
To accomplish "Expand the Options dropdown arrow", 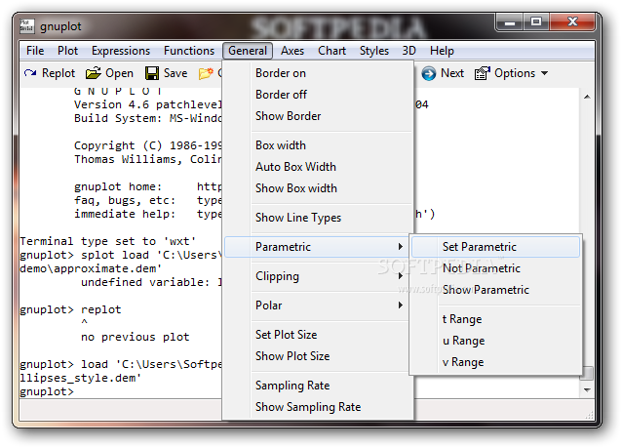I will tap(544, 73).
